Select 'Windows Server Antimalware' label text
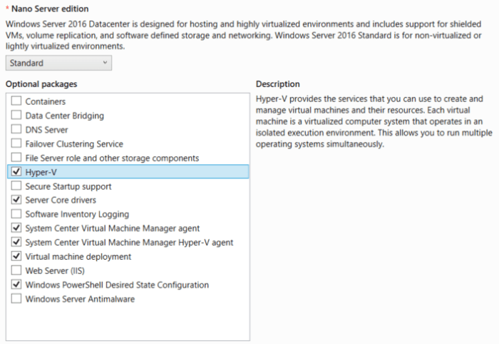This screenshot has width=499, height=344. [80, 299]
